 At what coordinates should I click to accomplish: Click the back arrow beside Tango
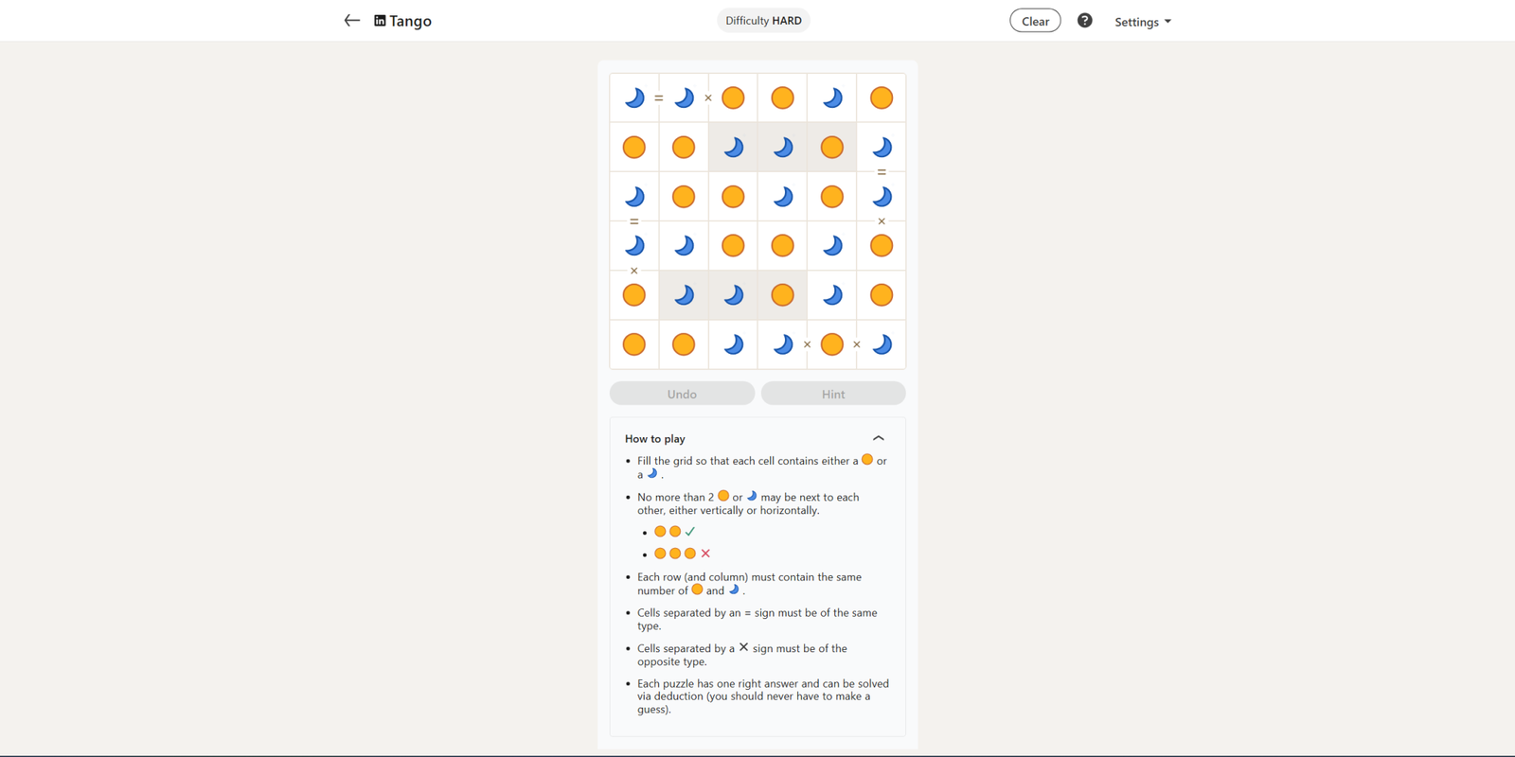click(351, 21)
